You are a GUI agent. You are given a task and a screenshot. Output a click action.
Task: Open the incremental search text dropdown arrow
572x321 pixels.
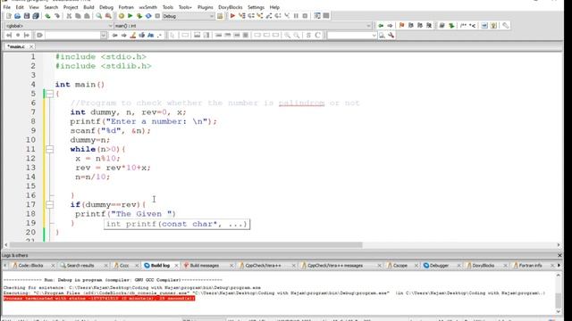coord(104,36)
